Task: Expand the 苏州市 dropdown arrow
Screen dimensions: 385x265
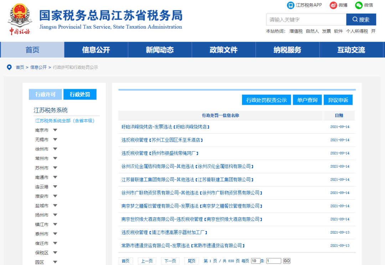Action: pos(55,168)
